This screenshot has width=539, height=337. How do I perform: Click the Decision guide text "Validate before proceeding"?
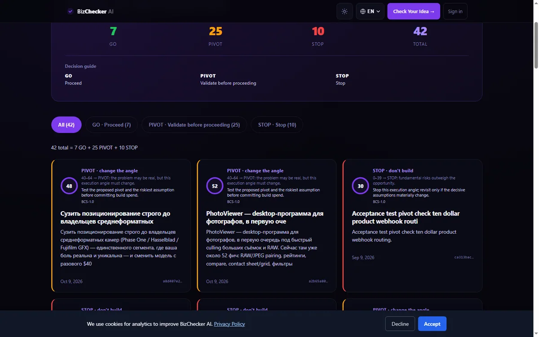(228, 83)
